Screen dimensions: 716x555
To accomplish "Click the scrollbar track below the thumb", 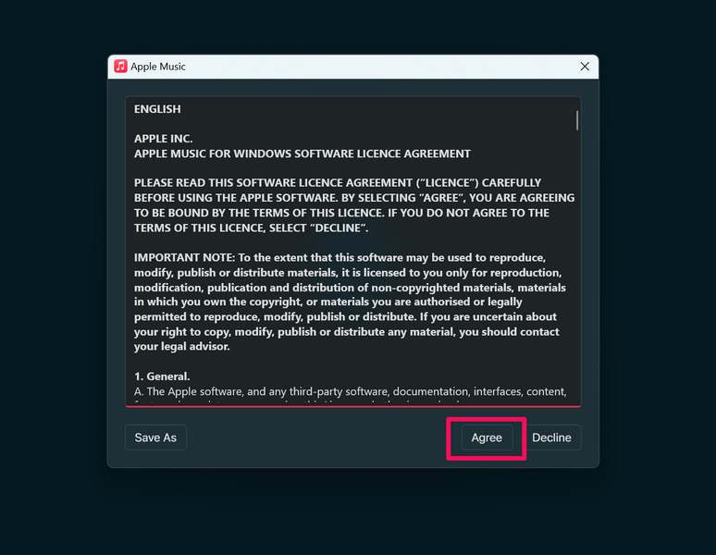I will [x=577, y=265].
